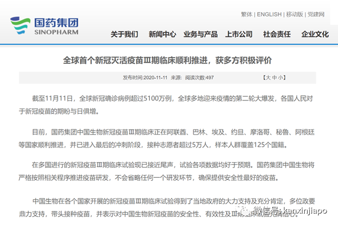Click the Sinopharm logo
338x226 pixels.
click(x=44, y=26)
